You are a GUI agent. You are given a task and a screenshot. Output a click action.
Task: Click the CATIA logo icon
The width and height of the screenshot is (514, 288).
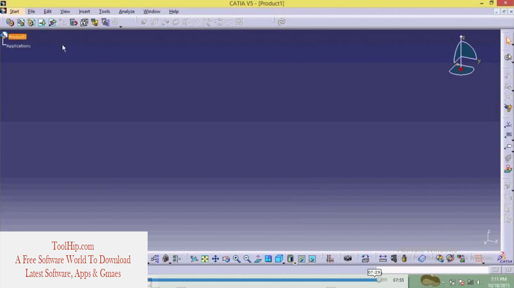[x=504, y=258]
